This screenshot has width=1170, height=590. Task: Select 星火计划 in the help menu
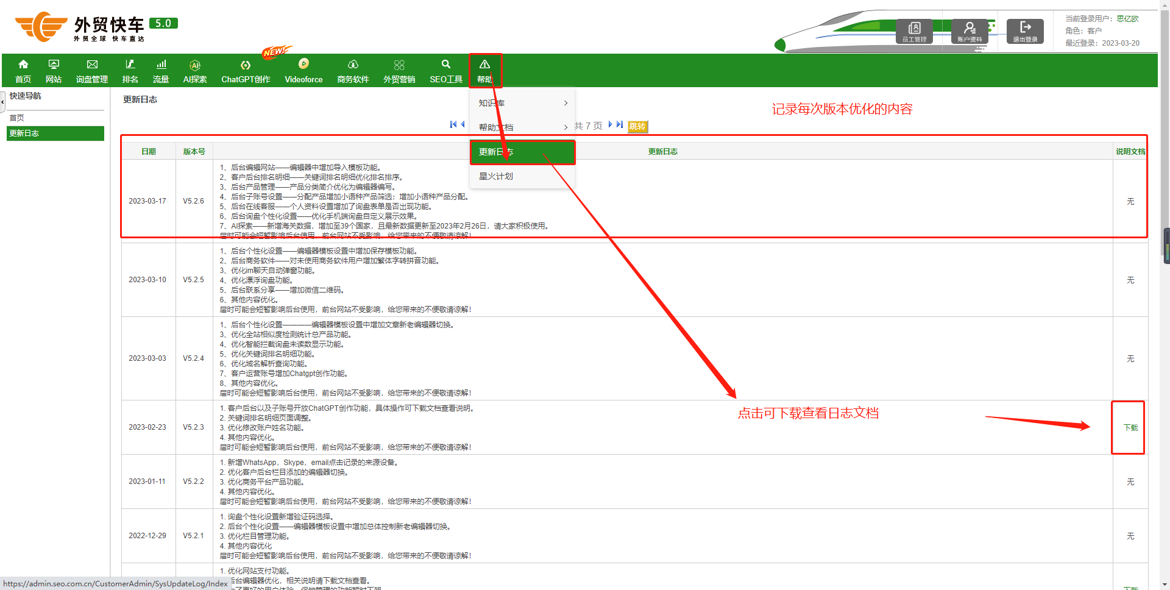496,176
